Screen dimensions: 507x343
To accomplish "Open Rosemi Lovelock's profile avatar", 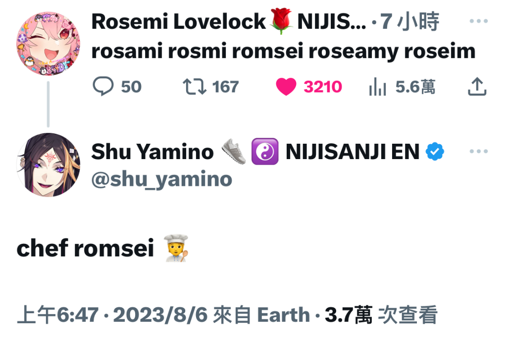I will tap(48, 44).
